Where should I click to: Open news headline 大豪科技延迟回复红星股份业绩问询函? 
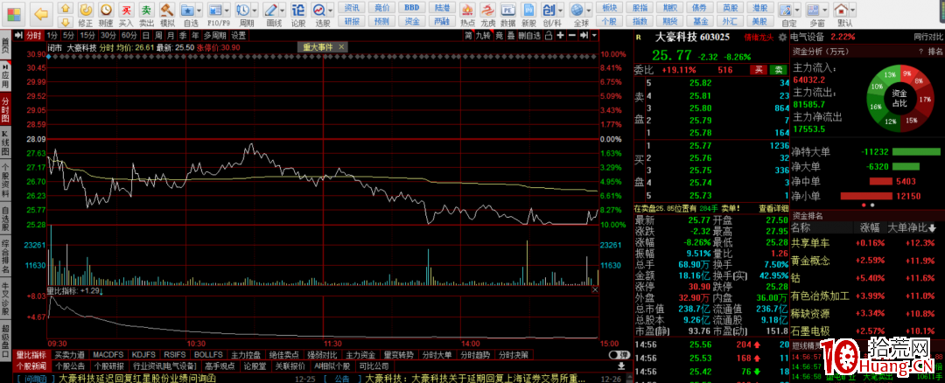[x=136, y=379]
